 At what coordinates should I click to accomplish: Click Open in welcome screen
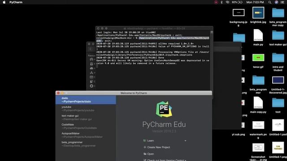pyautogui.click(x=148, y=154)
